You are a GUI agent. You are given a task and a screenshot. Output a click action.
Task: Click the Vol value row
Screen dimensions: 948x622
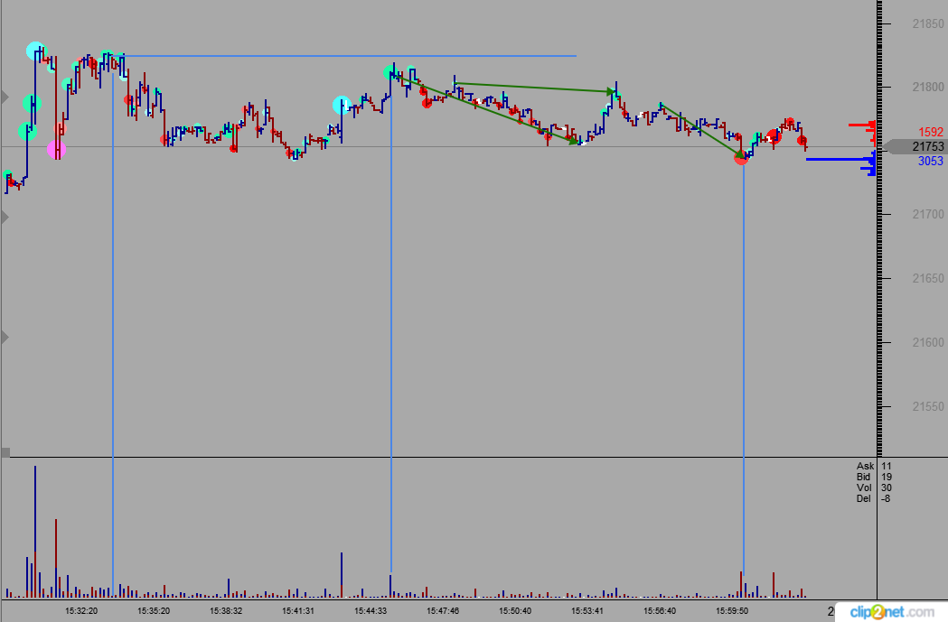[x=874, y=487]
